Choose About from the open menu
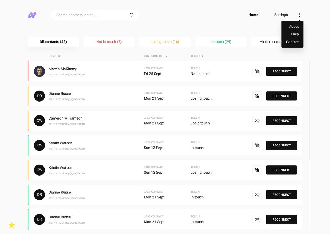The height and width of the screenshot is (234, 330). coord(293,26)
